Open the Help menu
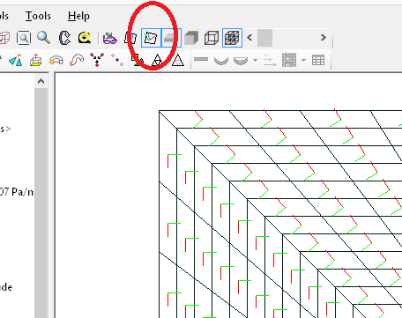 (x=78, y=16)
